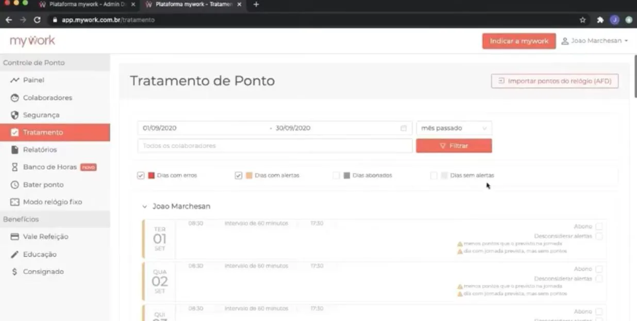Uncheck the Dias com erros filter

coord(141,175)
